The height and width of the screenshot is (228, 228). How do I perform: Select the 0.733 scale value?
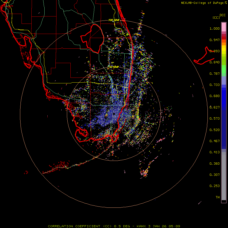point(215,85)
